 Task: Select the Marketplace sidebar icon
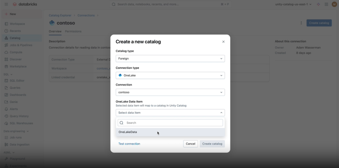pyautogui.click(x=7, y=67)
